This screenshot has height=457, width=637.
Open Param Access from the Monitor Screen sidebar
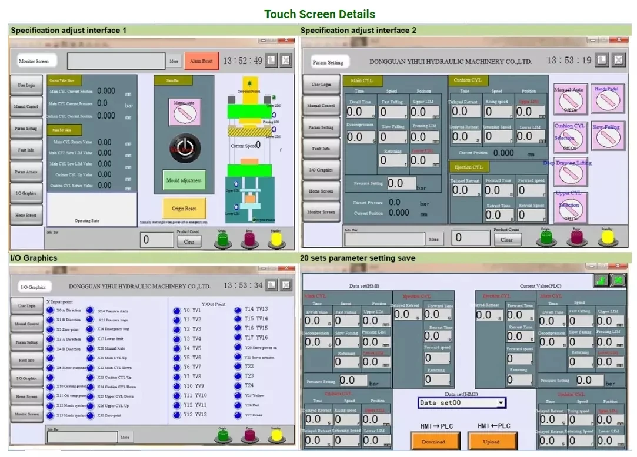pos(26,172)
